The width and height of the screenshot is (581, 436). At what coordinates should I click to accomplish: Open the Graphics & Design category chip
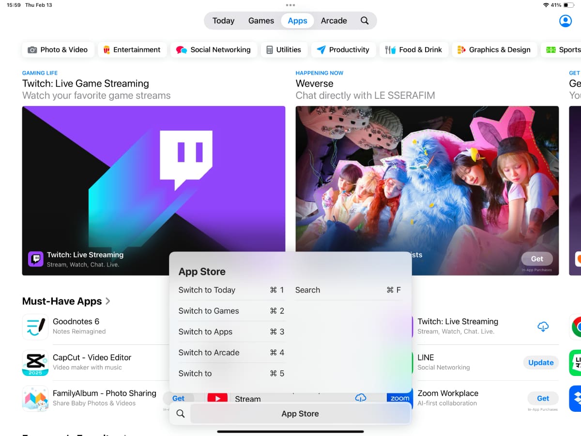point(494,49)
